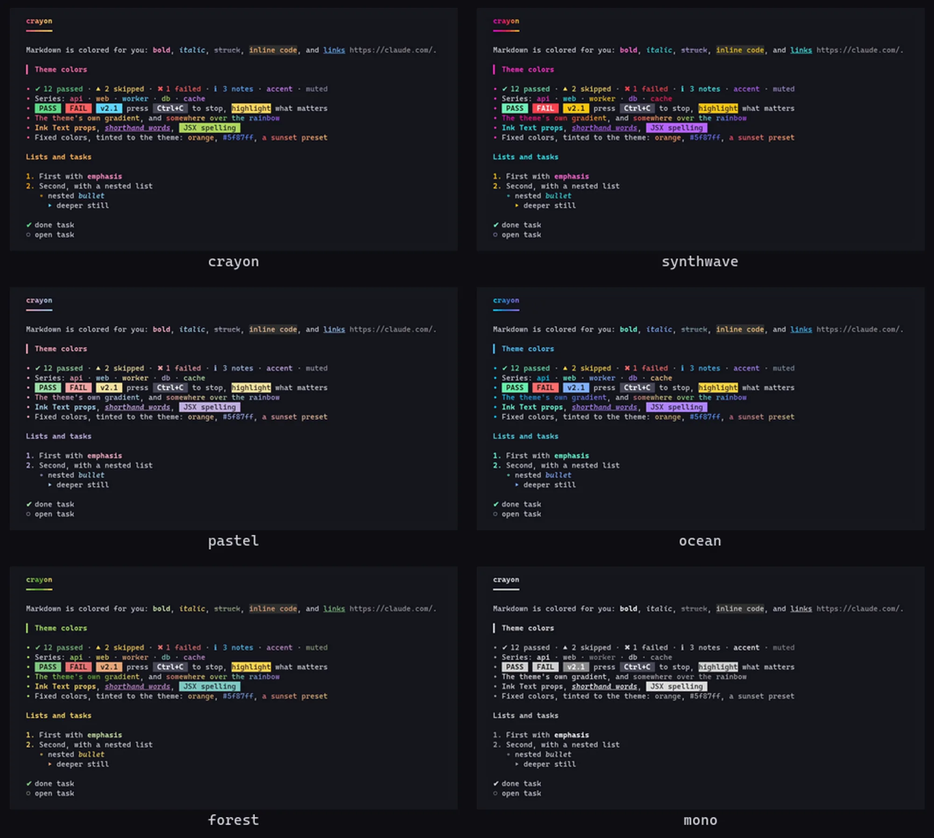Toggle the done task checkmark in the mono panel
Image resolution: width=934 pixels, height=838 pixels.
pos(496,783)
